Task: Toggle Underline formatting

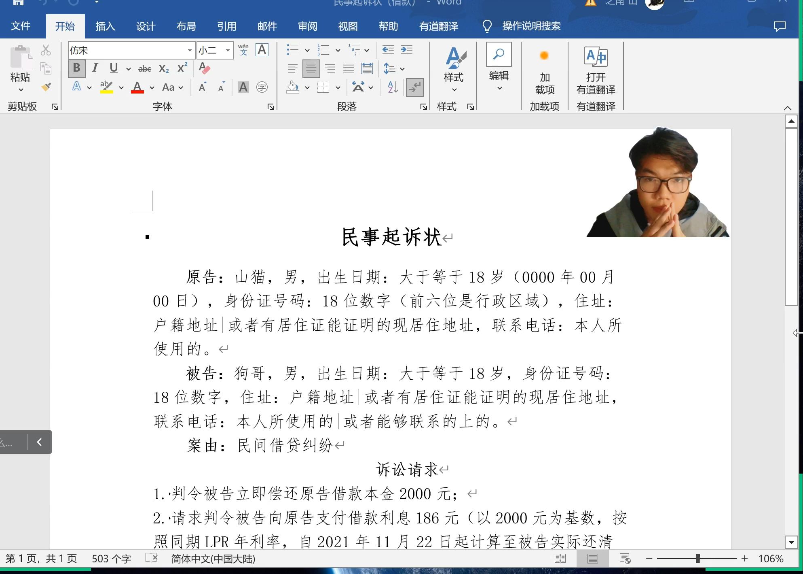Action: [x=114, y=68]
